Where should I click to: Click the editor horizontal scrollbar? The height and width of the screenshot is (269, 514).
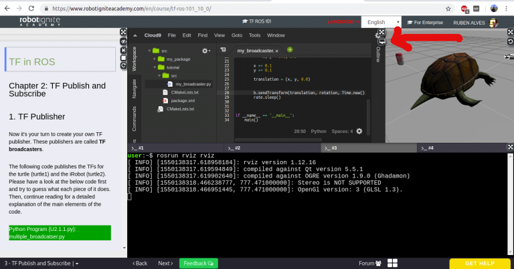pos(278,140)
